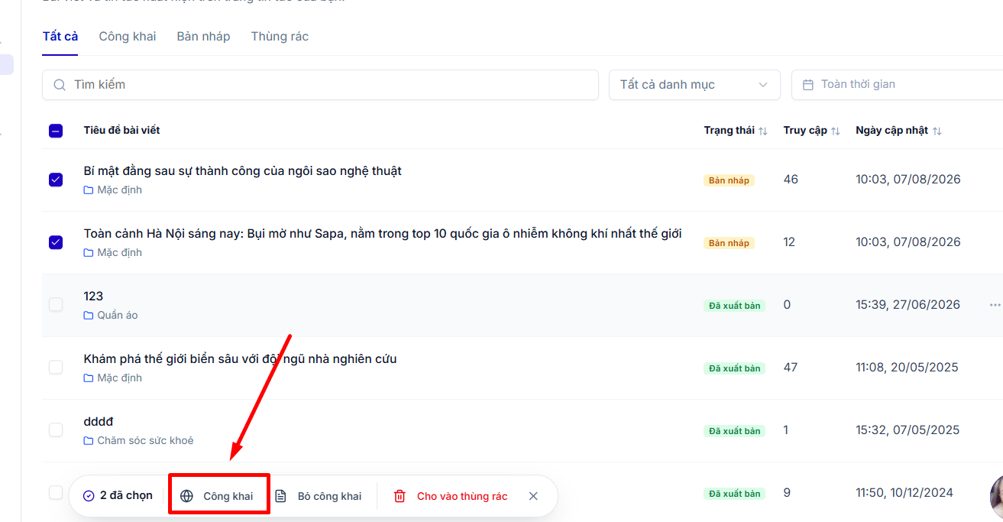
Task: Click the globe icon on Công khai
Action: click(x=187, y=496)
